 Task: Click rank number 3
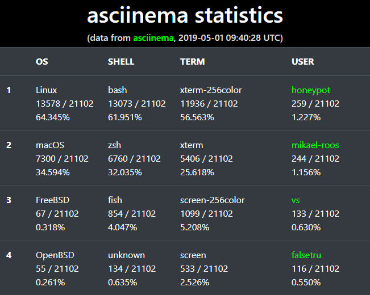coord(9,200)
